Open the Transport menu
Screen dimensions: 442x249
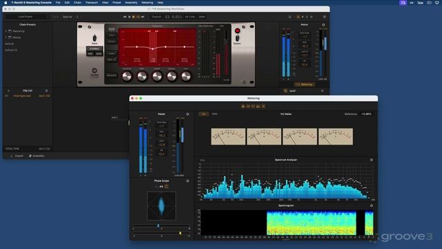coord(92,3)
